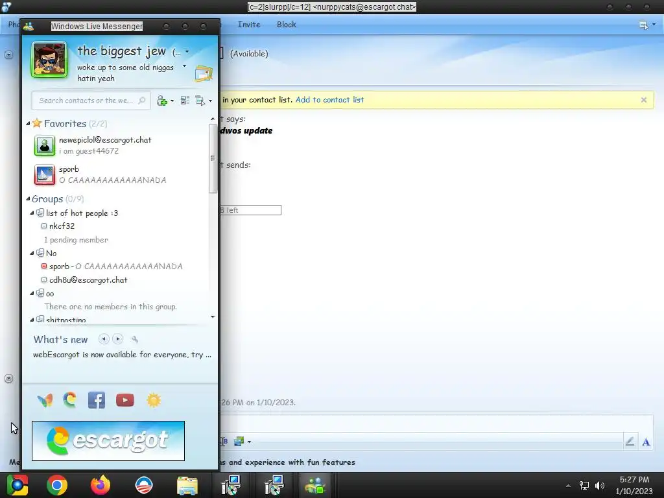This screenshot has width=664, height=498.
Task: Collapse the Groups section
Action: [28, 198]
